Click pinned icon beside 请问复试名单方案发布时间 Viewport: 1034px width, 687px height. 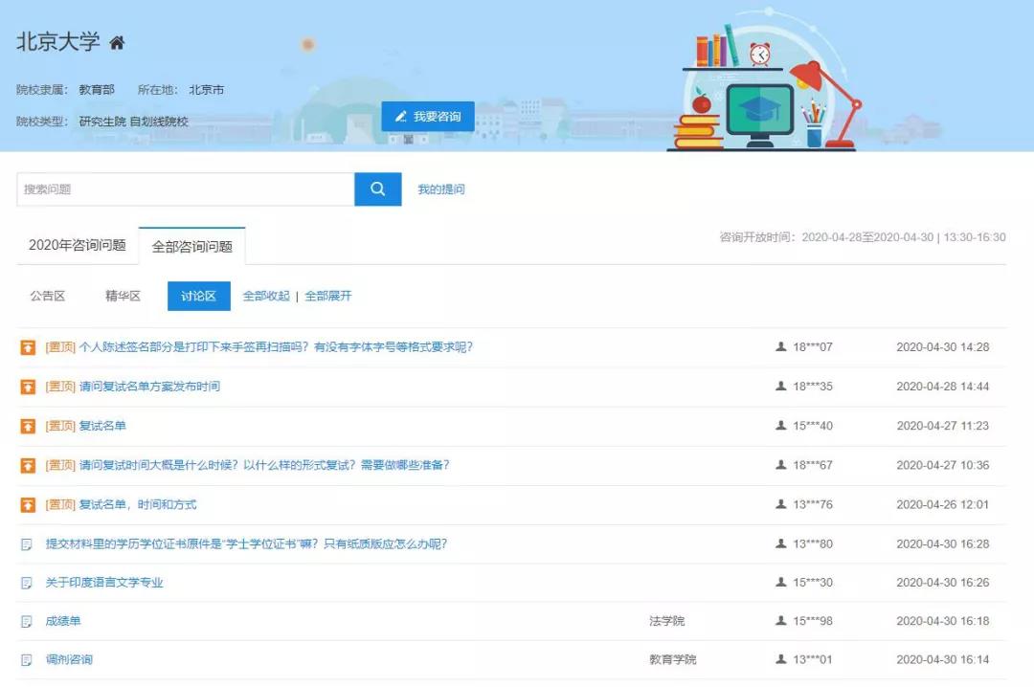pos(28,387)
